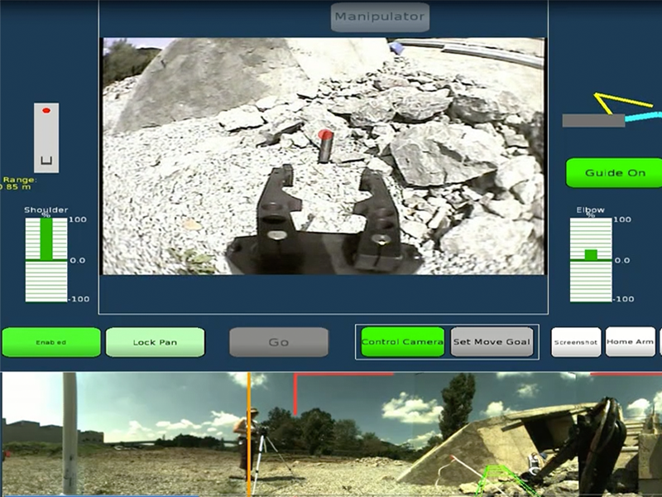Select the Control Camera mode
Image resolution: width=662 pixels, height=497 pixels.
click(402, 341)
